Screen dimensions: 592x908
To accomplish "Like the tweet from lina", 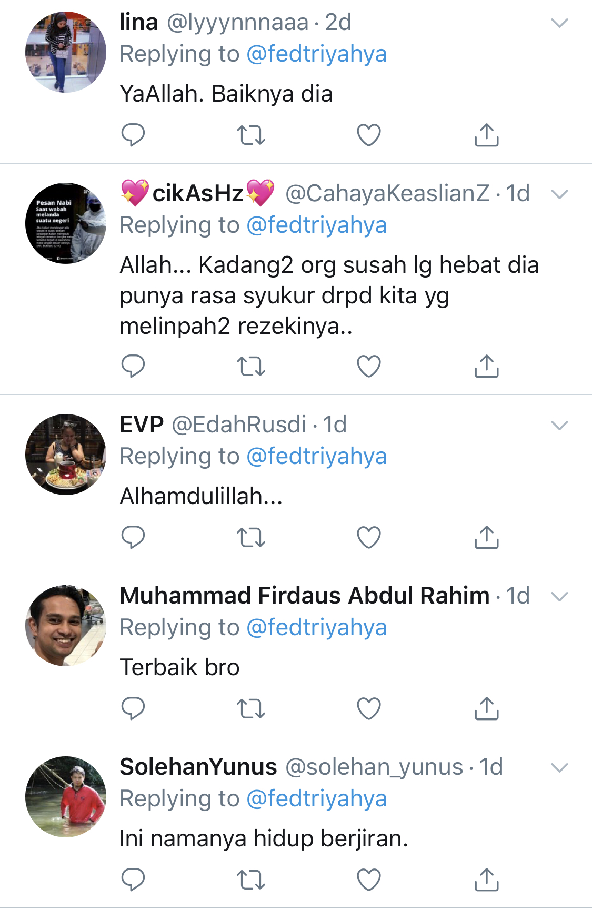I will pos(368,135).
